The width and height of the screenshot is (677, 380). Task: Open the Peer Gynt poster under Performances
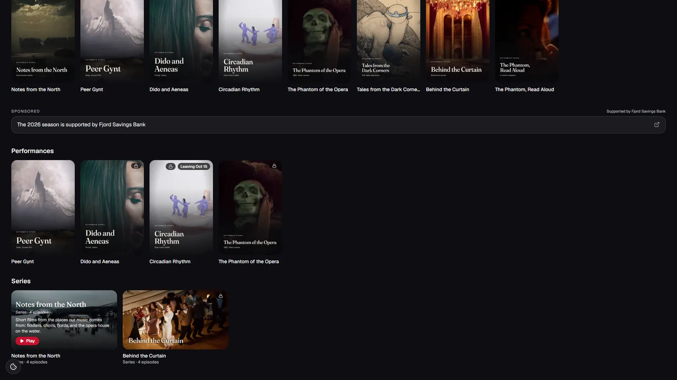click(43, 207)
